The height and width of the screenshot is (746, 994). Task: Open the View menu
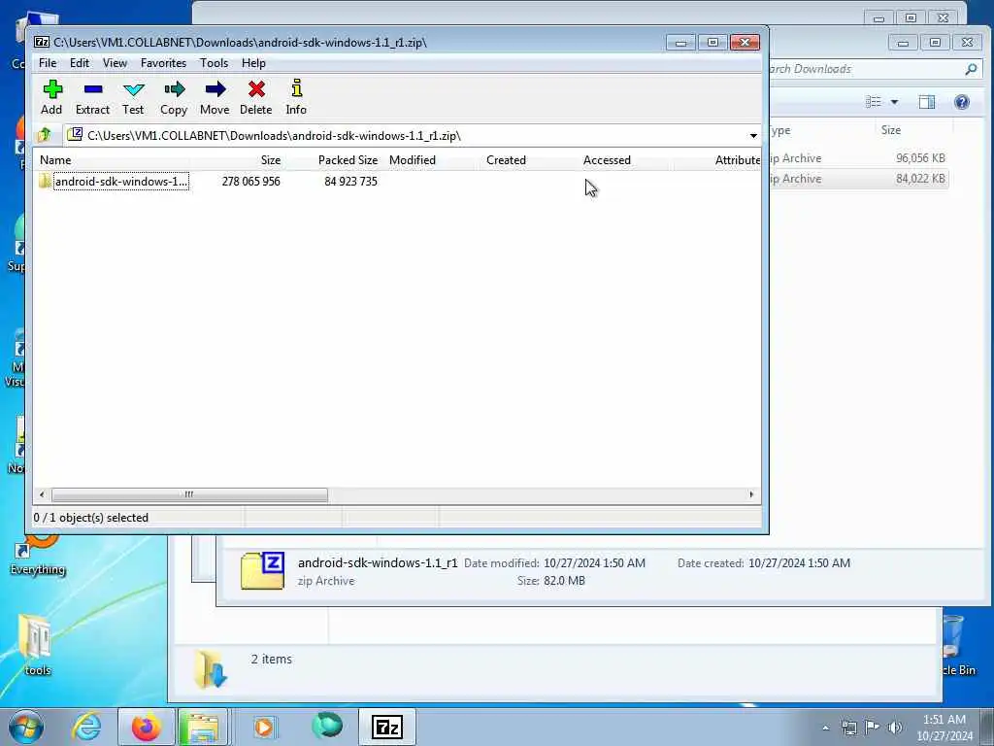coord(115,63)
